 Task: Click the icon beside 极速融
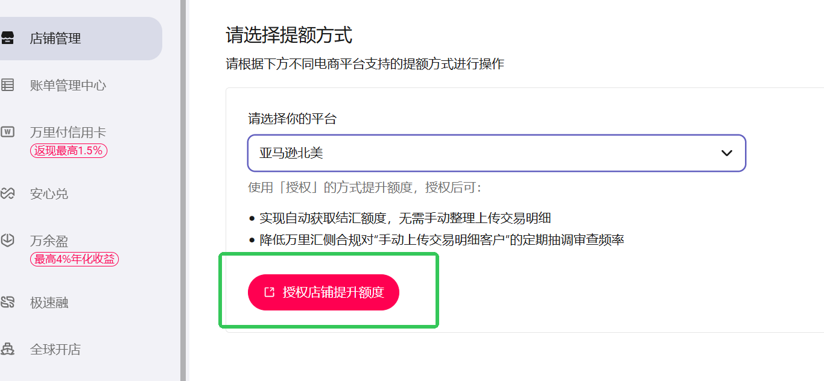[7, 302]
